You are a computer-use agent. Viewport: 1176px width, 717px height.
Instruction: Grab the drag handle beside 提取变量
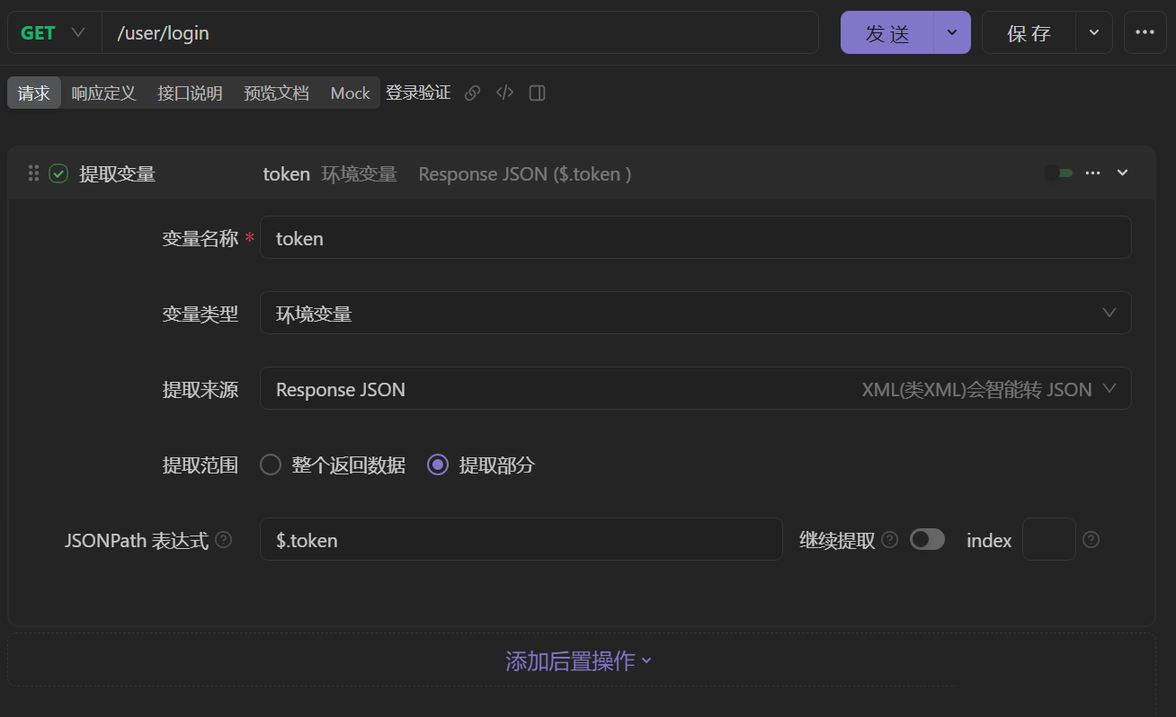pos(33,173)
